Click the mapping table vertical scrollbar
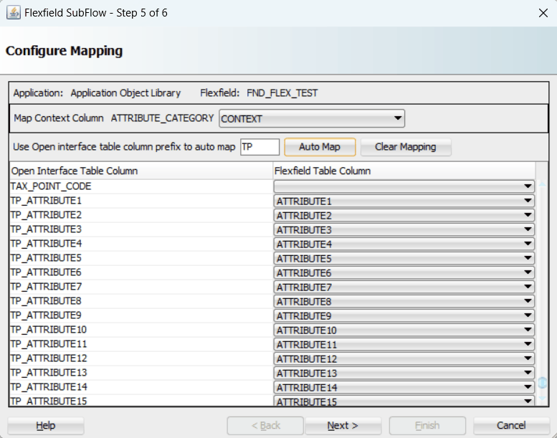This screenshot has width=557, height=438. point(543,287)
